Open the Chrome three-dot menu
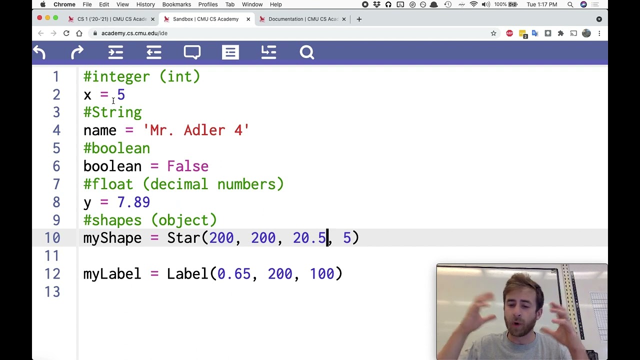This screenshot has height=360, width=640. pyautogui.click(x=599, y=33)
